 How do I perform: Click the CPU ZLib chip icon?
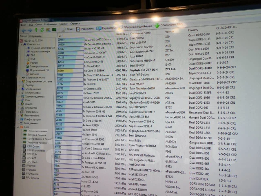[x=24, y=154]
